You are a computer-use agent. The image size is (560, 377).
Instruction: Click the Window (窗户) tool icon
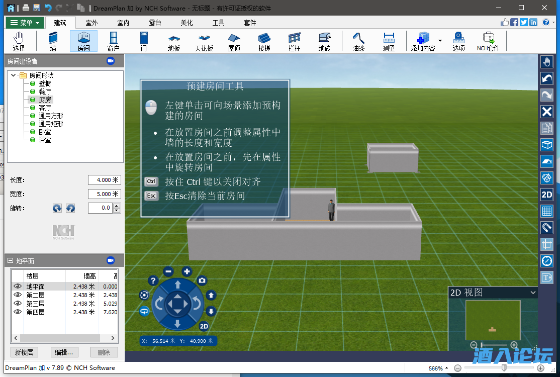[x=114, y=41]
